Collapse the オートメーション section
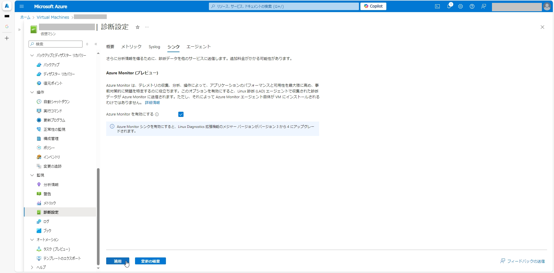Screen dimensions: 554x273 click(x=32, y=240)
